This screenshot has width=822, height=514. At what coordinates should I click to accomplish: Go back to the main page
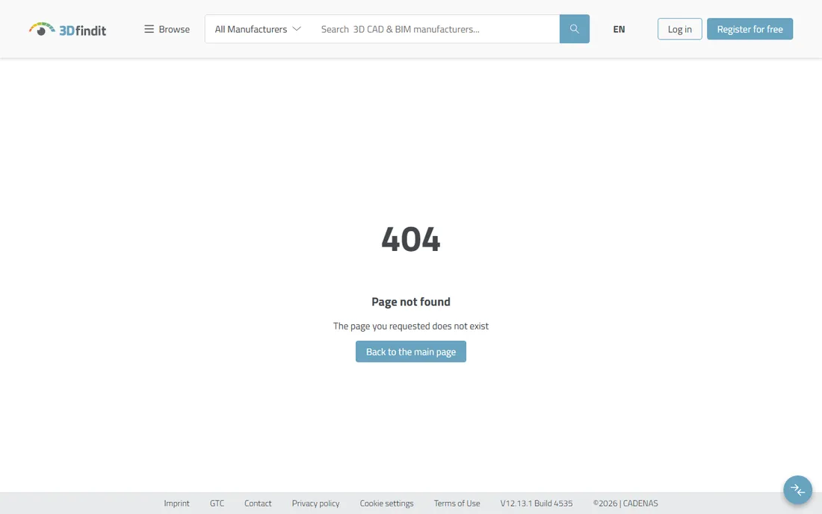(x=411, y=352)
